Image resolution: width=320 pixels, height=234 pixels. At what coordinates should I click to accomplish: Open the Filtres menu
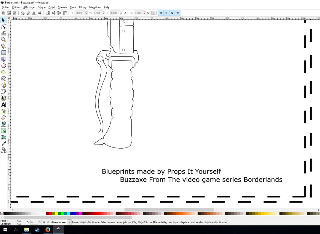(82, 7)
